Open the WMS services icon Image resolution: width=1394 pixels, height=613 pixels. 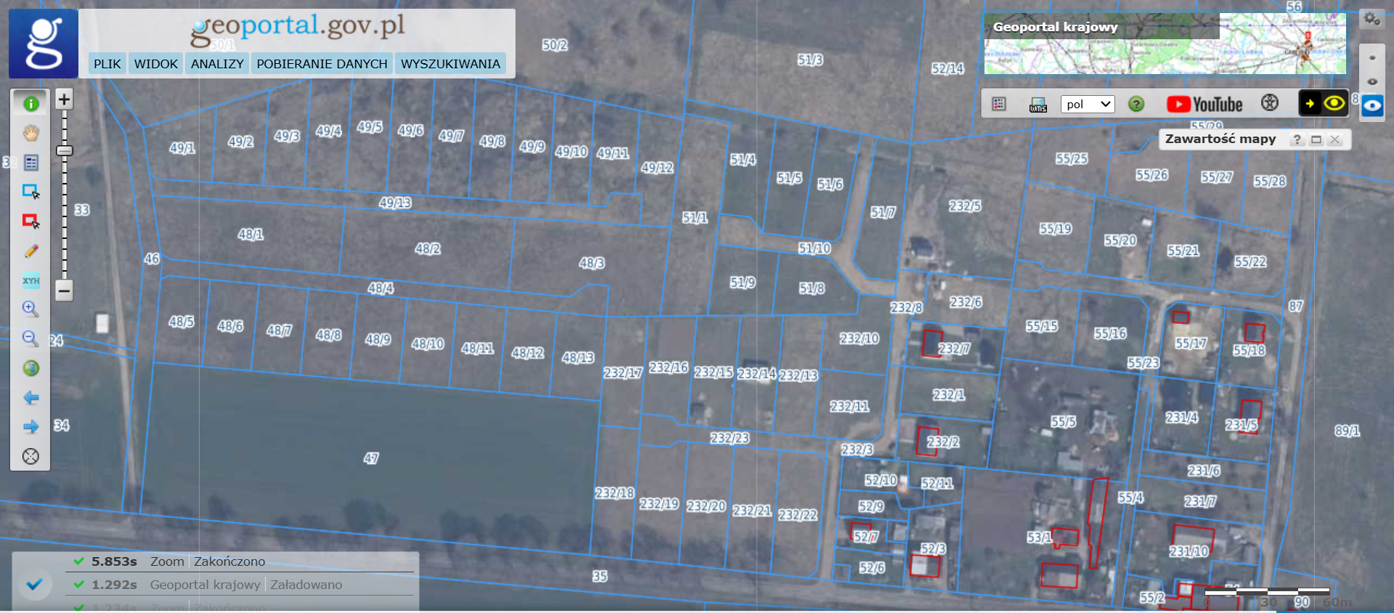(1038, 105)
